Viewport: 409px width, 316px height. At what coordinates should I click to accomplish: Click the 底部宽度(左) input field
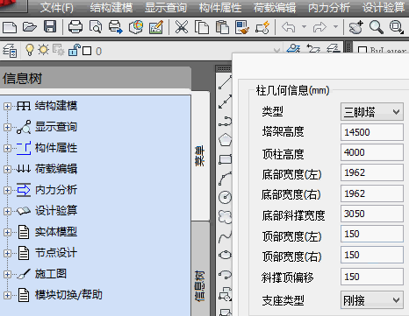(x=372, y=172)
